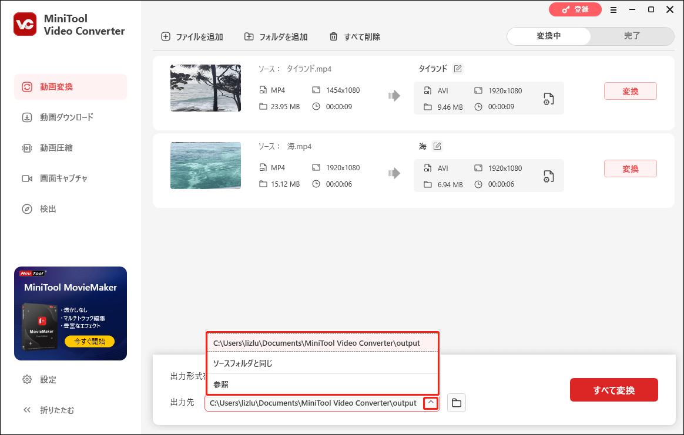This screenshot has height=435, width=684.
Task: Click the trash icon beside すべて削除
Action: pos(333,36)
